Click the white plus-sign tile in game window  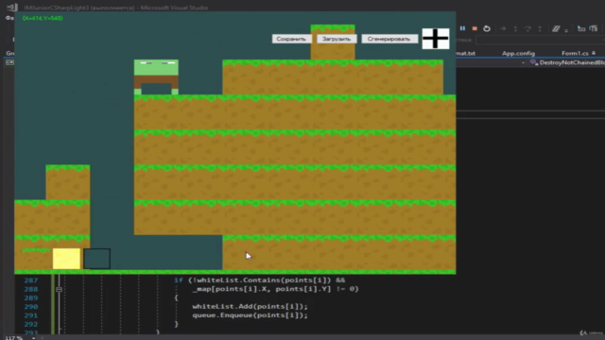click(x=436, y=39)
